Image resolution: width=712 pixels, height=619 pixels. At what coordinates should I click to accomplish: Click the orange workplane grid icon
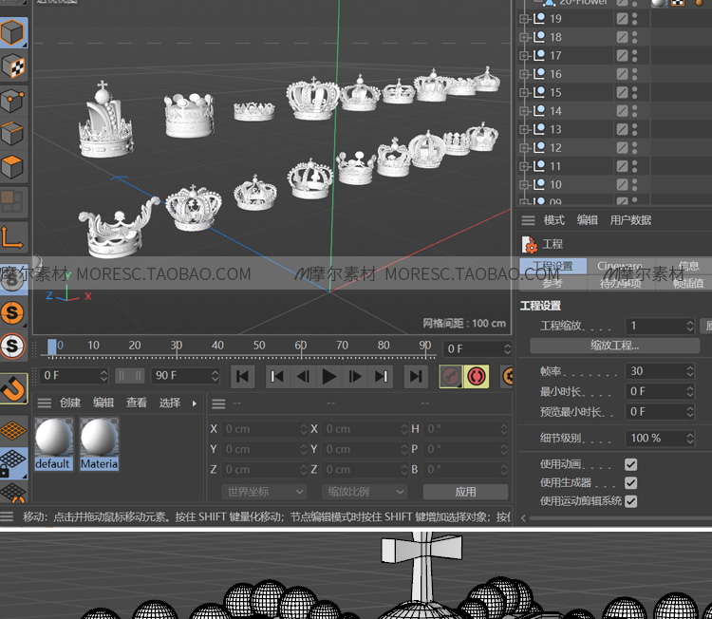click(x=12, y=430)
